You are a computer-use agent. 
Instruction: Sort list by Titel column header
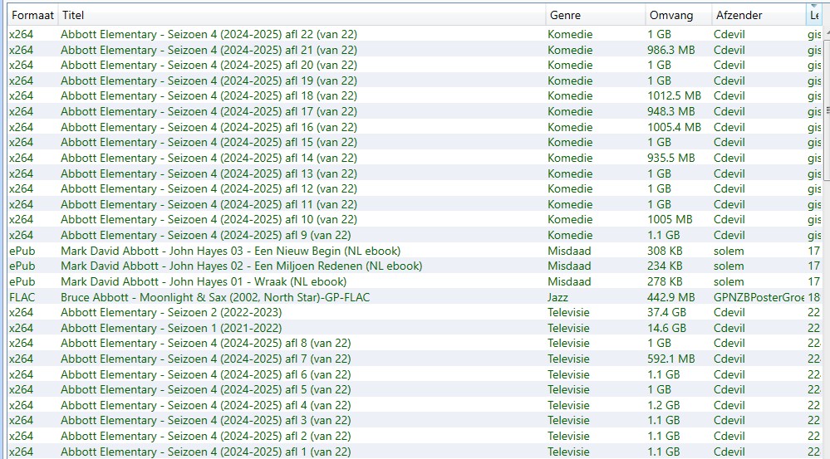(x=302, y=15)
